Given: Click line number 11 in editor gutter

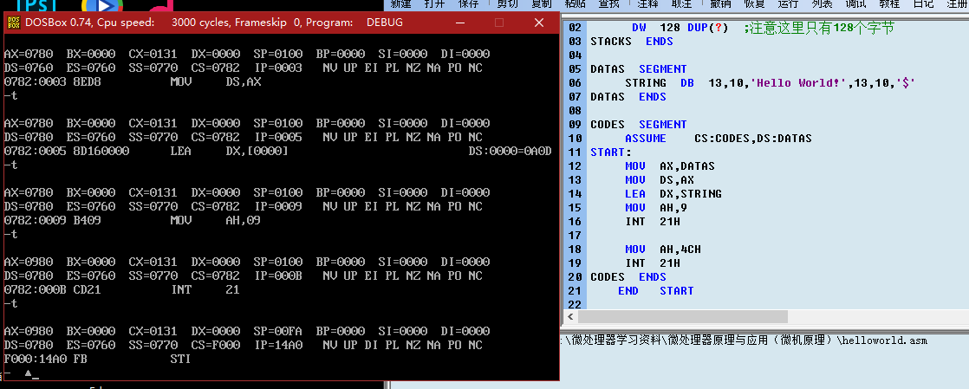Looking at the screenshot, I should [x=574, y=152].
